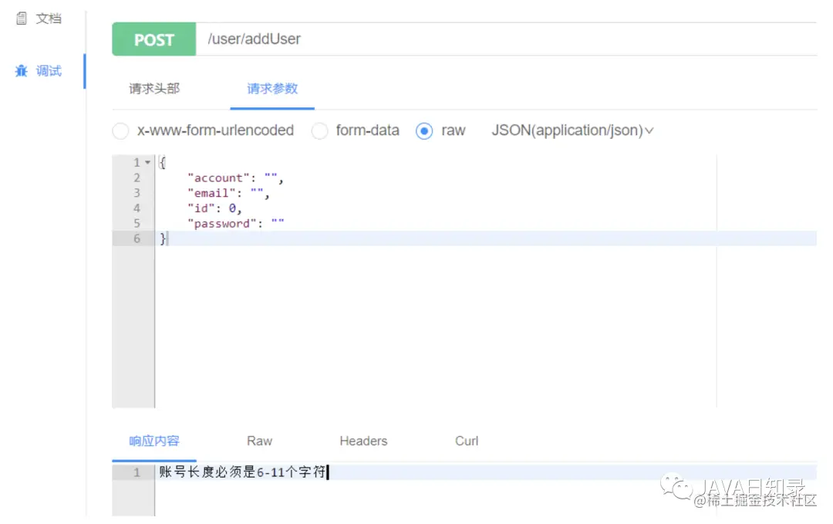Click the green POST method button
This screenshot has height=524, width=833.
point(154,39)
